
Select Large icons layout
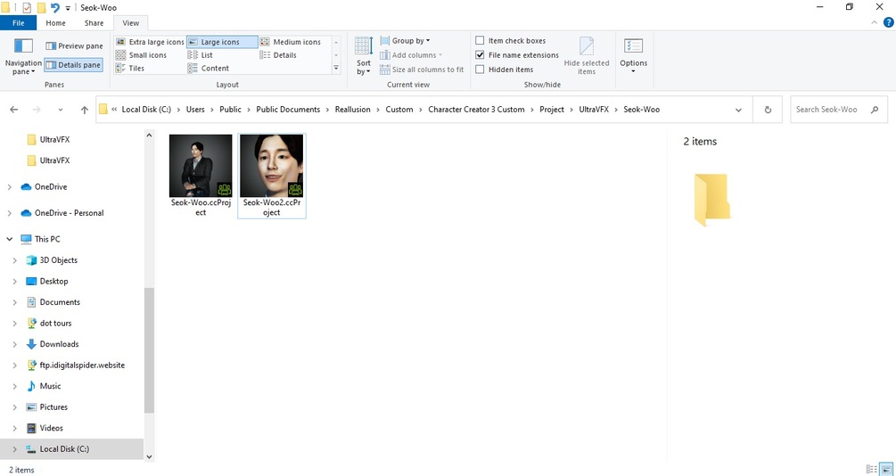(x=222, y=42)
